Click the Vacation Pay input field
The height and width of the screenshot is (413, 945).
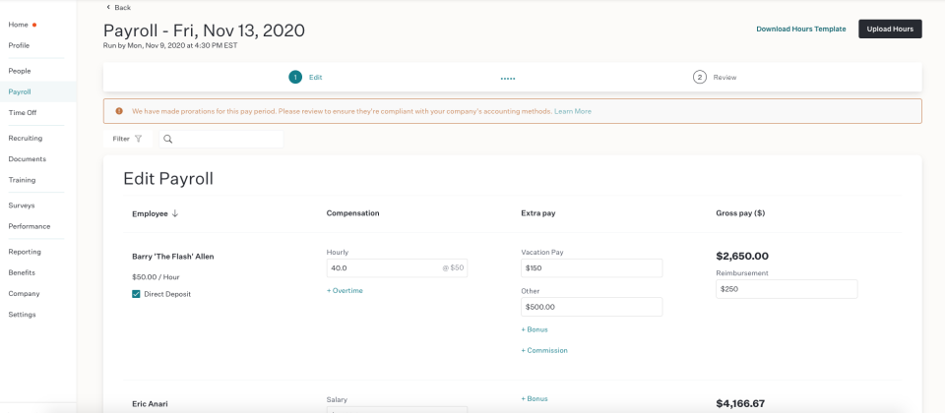pyautogui.click(x=591, y=267)
